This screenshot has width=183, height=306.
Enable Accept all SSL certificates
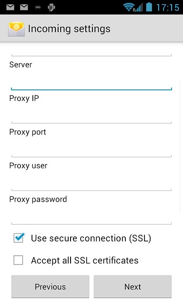[18, 260]
